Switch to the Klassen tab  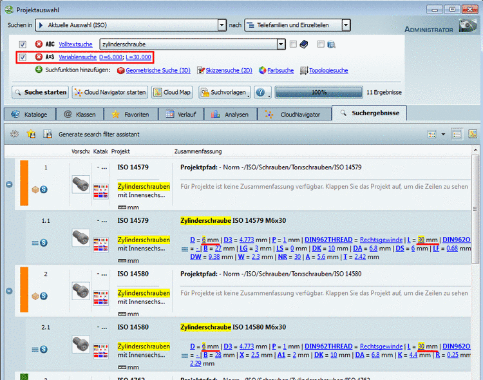pyautogui.click(x=80, y=115)
